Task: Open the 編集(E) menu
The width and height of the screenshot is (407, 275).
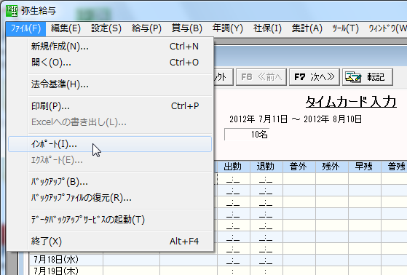Action: 66,28
